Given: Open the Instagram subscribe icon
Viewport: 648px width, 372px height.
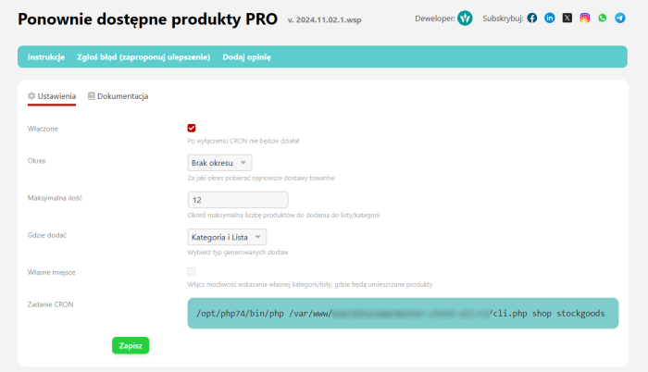Looking at the screenshot, I should click(x=585, y=18).
